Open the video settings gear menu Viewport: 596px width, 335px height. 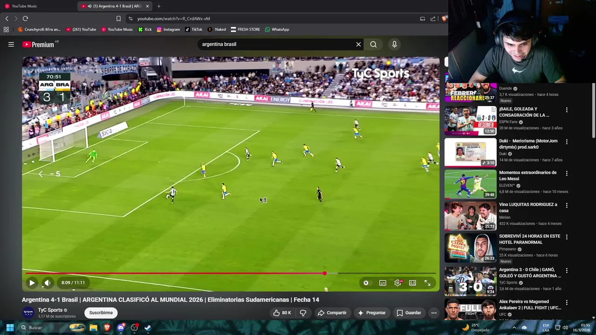398,282
